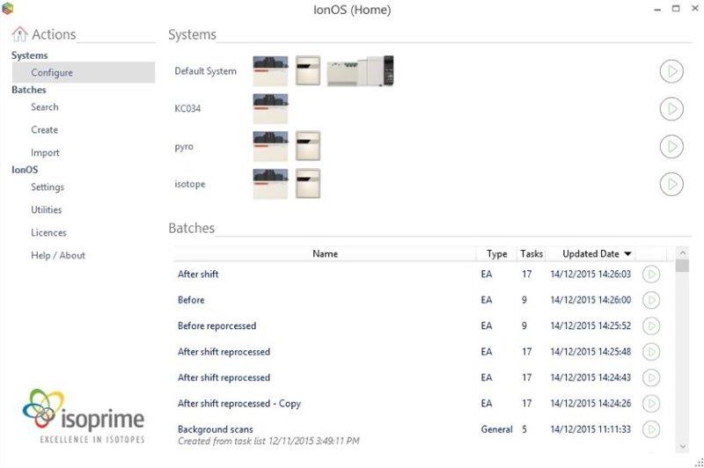The height and width of the screenshot is (468, 704).
Task: Run the 'After shift' batch play icon
Action: tap(651, 274)
